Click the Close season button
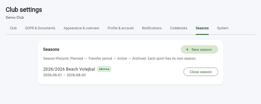The width and height of the screenshot is (261, 104). (x=201, y=72)
